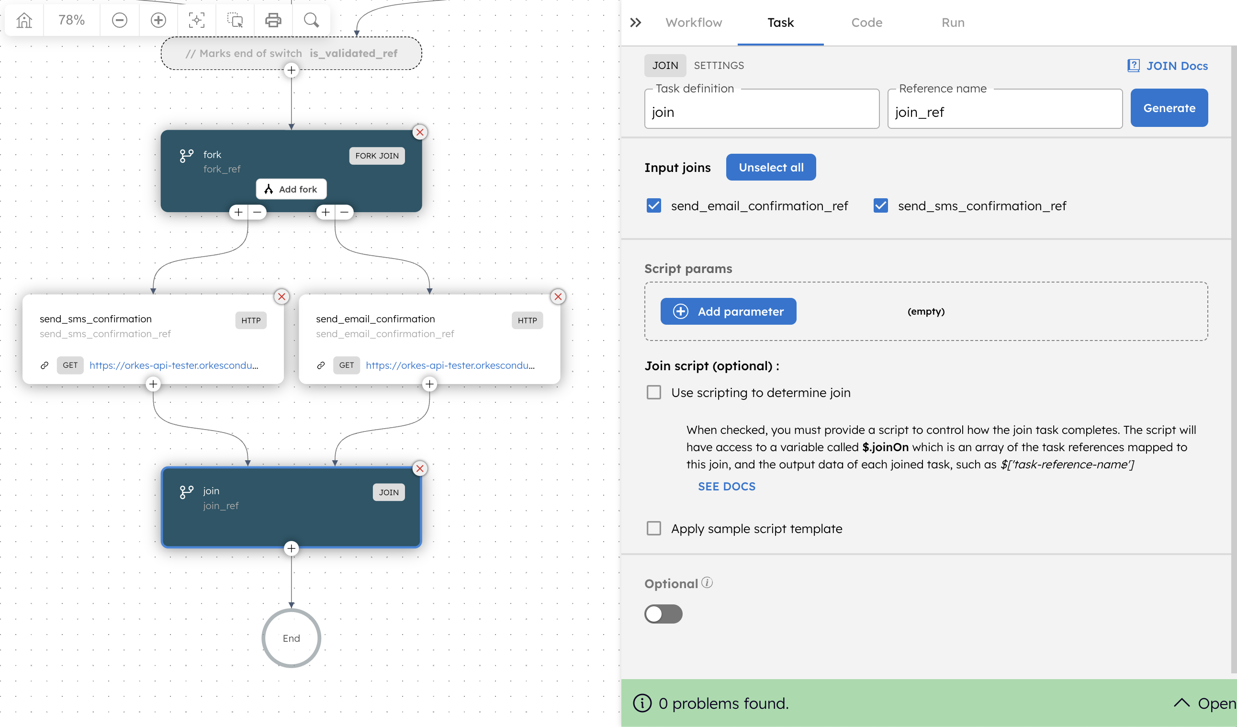Viewport: 1237px width, 727px height.
Task: Click Add parameter button
Action: (x=729, y=311)
